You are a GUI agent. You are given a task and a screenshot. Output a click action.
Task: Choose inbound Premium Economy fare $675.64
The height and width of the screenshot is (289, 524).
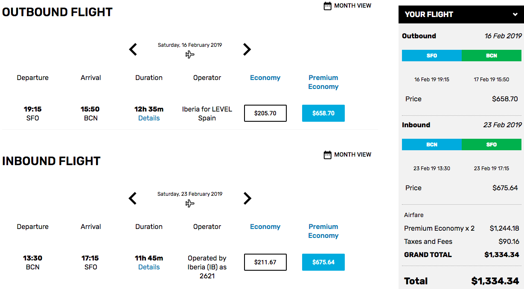pyautogui.click(x=323, y=262)
